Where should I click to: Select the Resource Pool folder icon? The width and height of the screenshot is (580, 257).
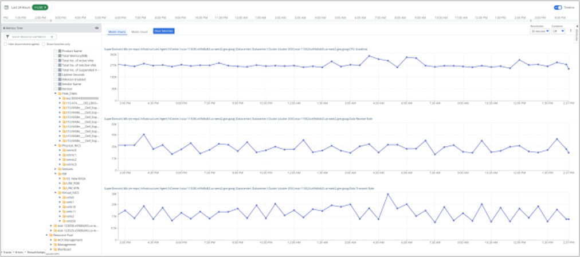[x=50, y=235]
